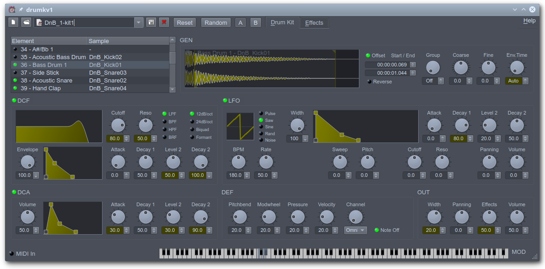Switch to the Effects tab
This screenshot has height=269, width=545.
[314, 22]
